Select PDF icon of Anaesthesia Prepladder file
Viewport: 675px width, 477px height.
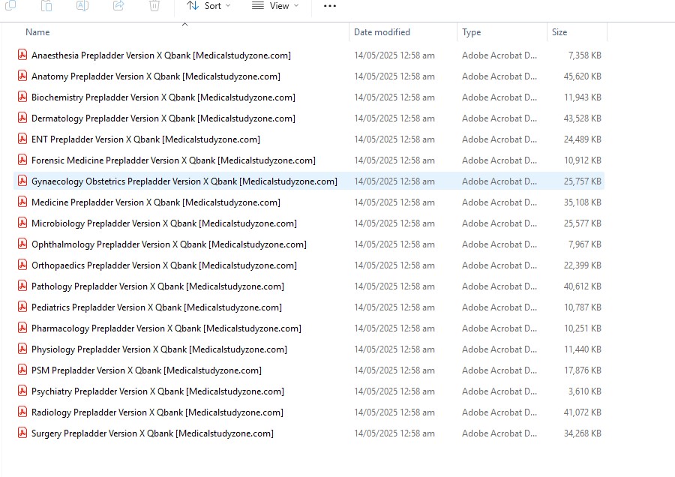pos(22,55)
